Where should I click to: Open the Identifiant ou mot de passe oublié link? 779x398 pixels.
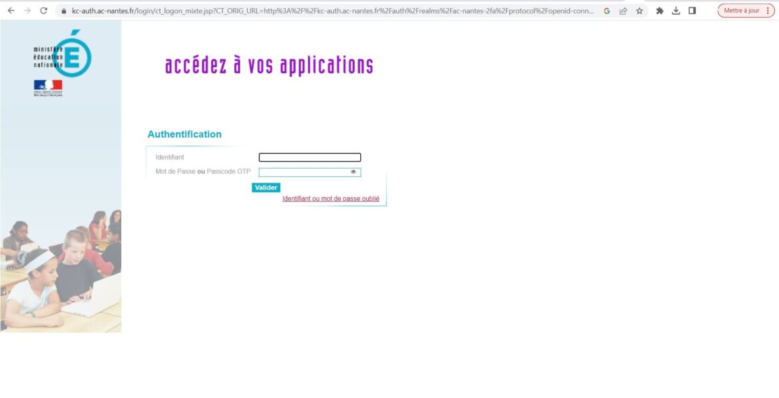pyautogui.click(x=331, y=199)
